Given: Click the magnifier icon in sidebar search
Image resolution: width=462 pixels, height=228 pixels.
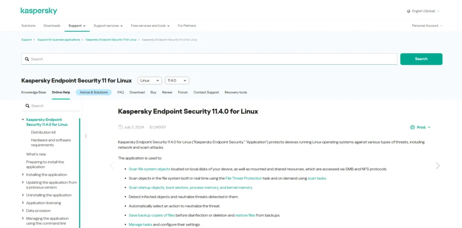Looking at the screenshot, I should tap(28, 106).
